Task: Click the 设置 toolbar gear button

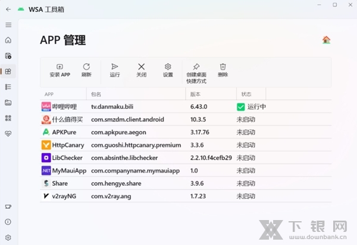Action: 168,71
